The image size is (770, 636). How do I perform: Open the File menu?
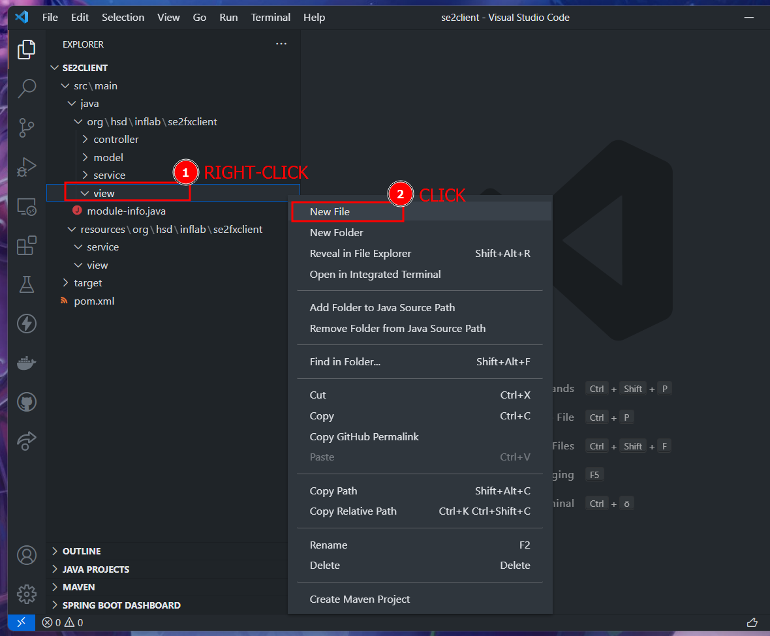(50, 17)
